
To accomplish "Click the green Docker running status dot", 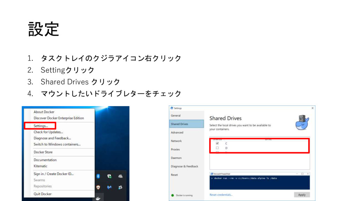I will tap(173, 195).
